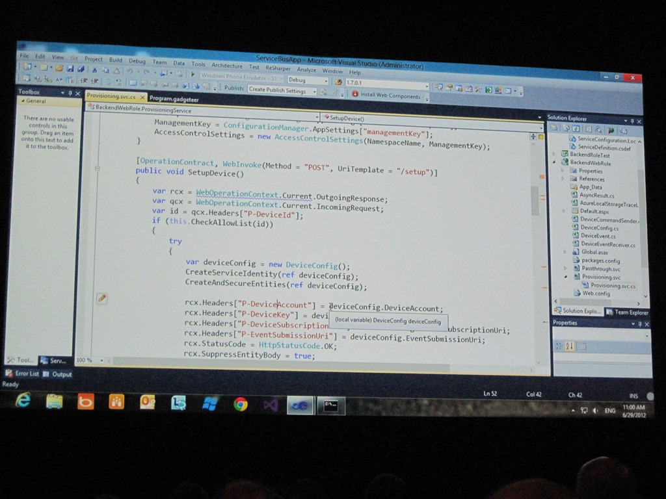Close the Toolbox panel
This screenshot has width=666, height=499.
[x=78, y=94]
